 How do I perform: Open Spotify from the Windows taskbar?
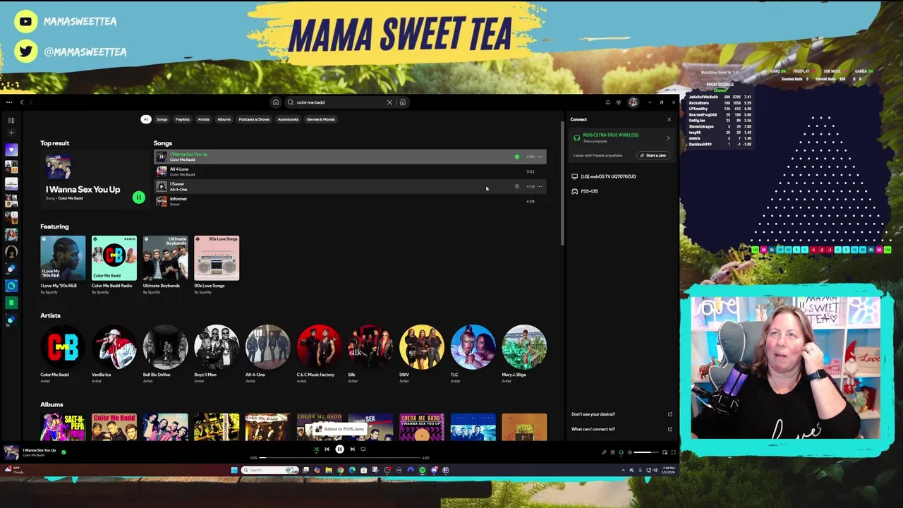422,470
